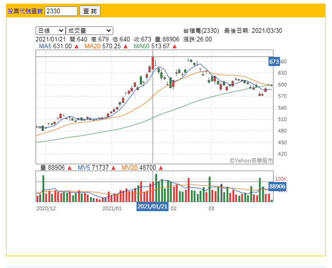Click the 量 88906 volume legend

pyautogui.click(x=53, y=168)
